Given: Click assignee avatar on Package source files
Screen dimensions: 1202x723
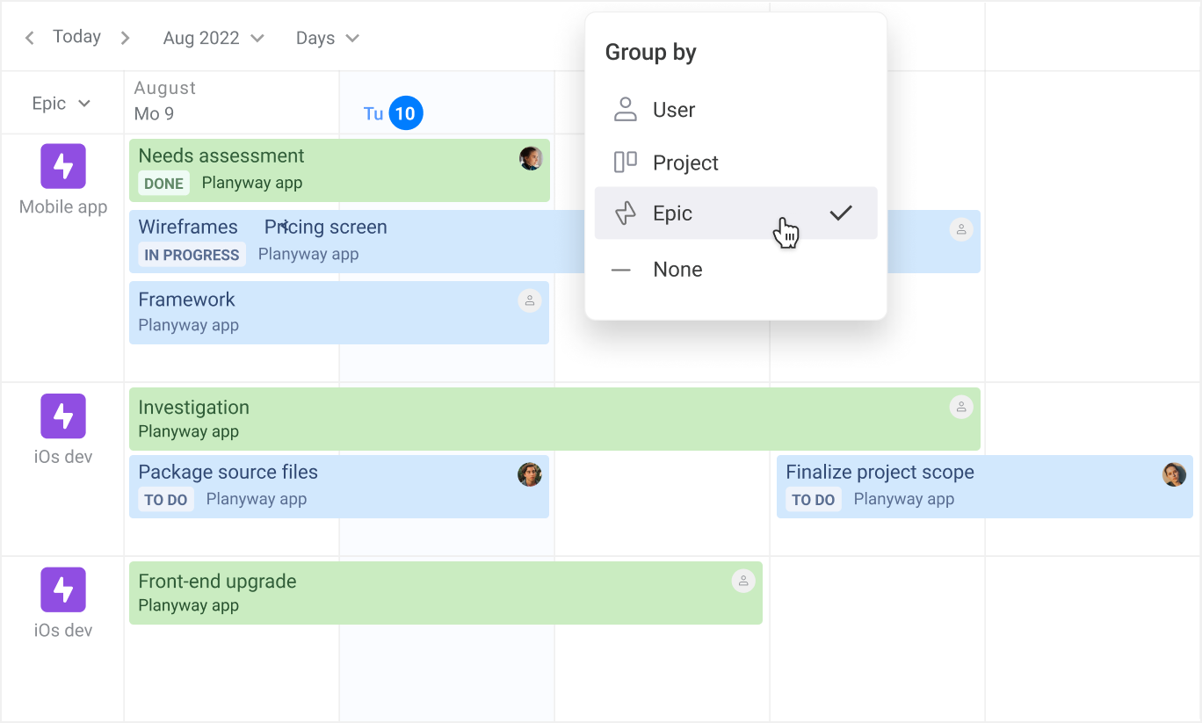Looking at the screenshot, I should 529,474.
